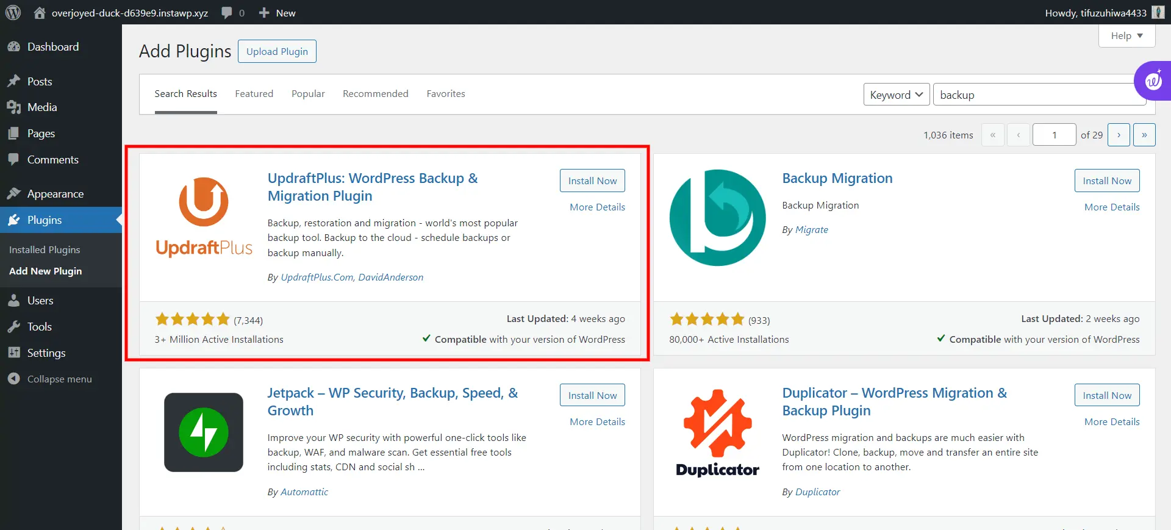Click the Posts pin icon
The image size is (1171, 530).
coord(13,81)
